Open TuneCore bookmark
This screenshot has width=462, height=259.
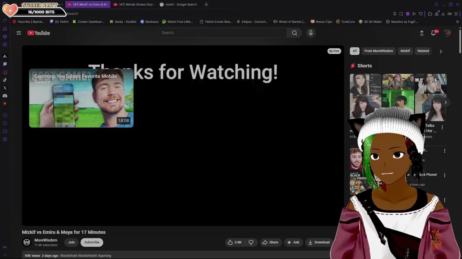coord(345,22)
